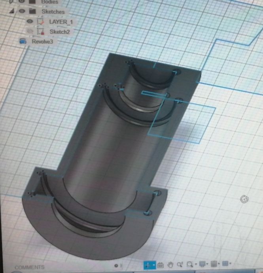Image resolution: width=263 pixels, height=273 pixels.
Task: Collapse the Sketches folder triangle
Action: coord(11,11)
